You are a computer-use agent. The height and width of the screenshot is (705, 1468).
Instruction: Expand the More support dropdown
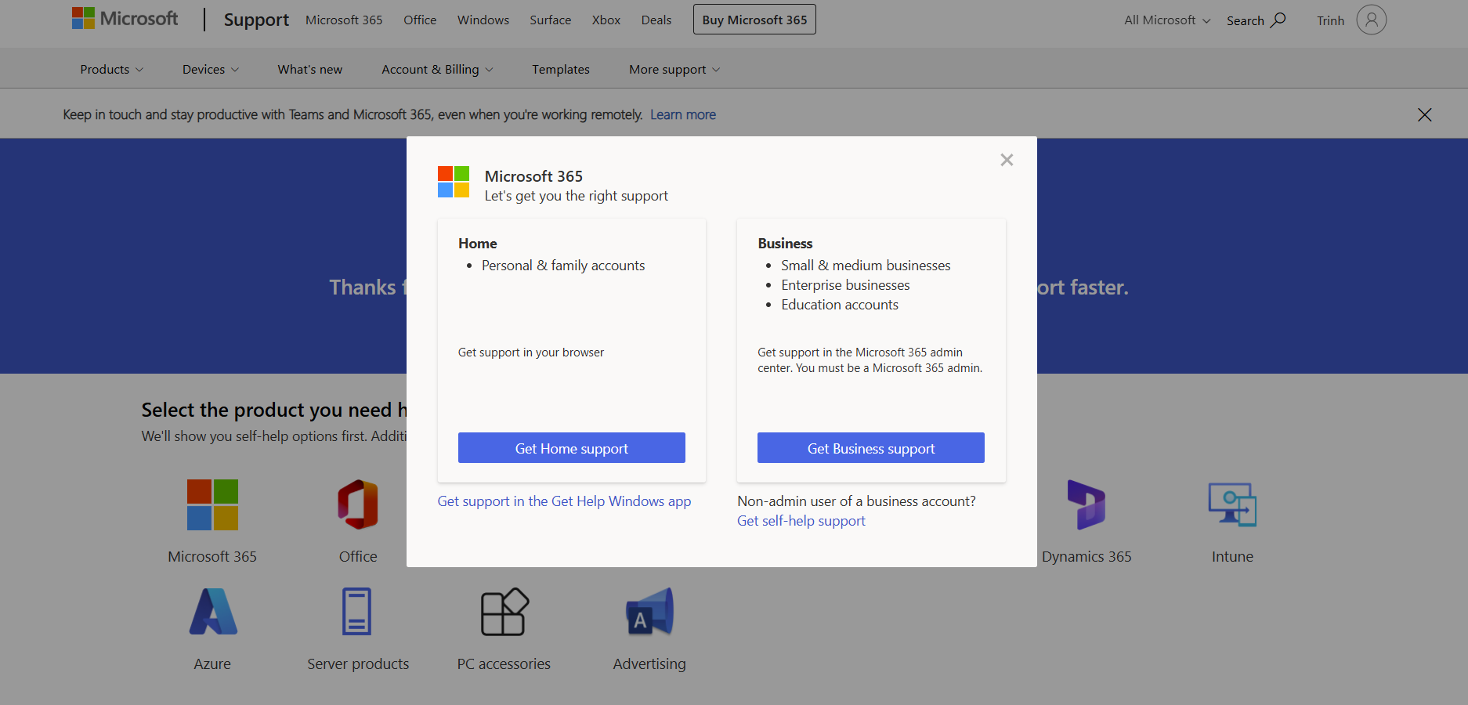point(674,69)
